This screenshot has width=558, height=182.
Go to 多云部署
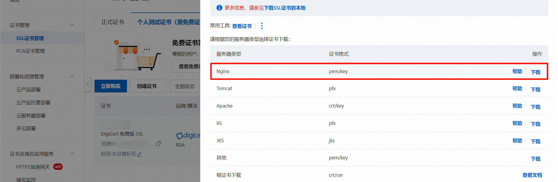[26, 128]
